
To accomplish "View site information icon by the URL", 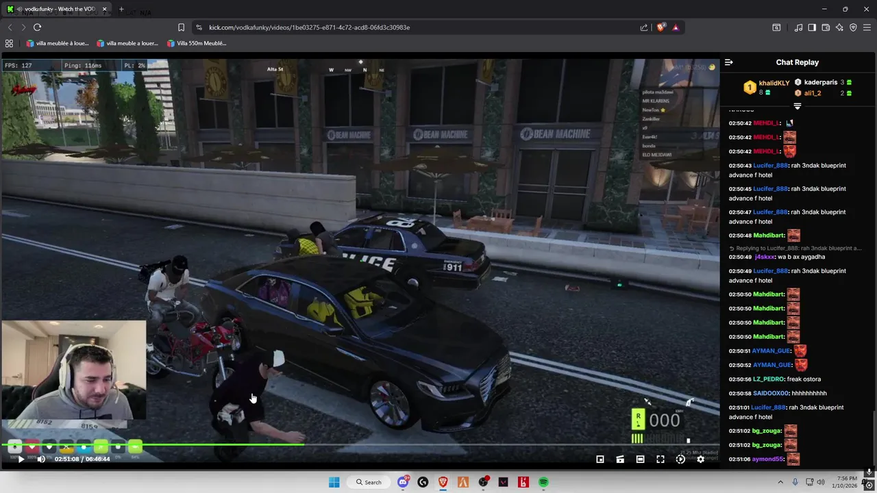I will click(199, 27).
